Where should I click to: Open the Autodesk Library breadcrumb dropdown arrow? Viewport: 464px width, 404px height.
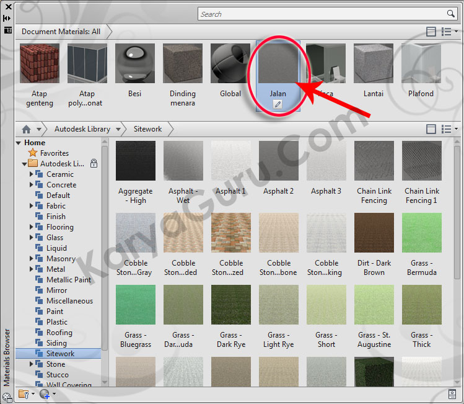[x=117, y=129]
